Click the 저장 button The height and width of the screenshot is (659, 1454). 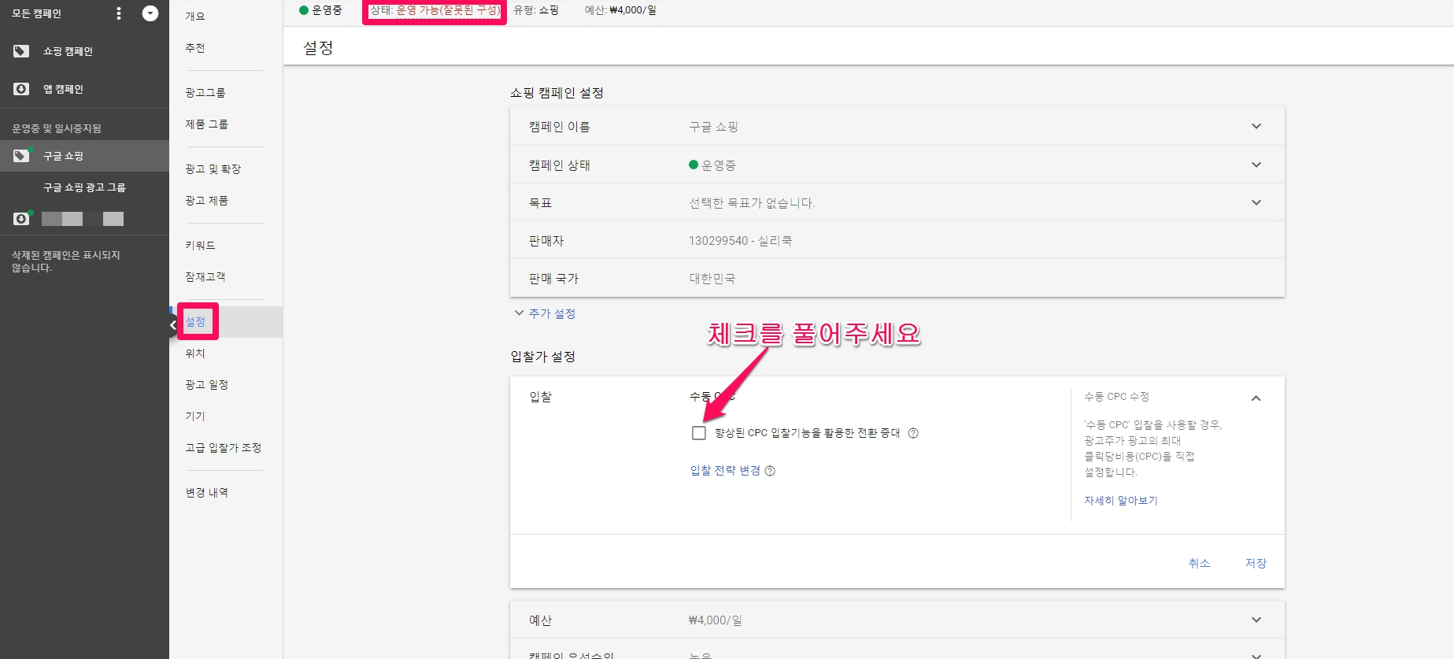point(1255,563)
